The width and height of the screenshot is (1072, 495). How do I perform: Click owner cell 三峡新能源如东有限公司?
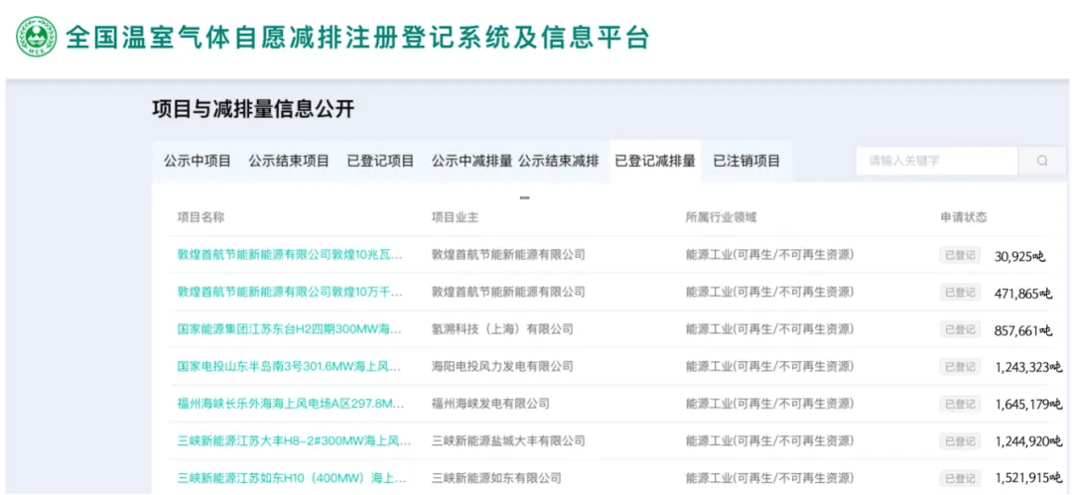point(496,478)
